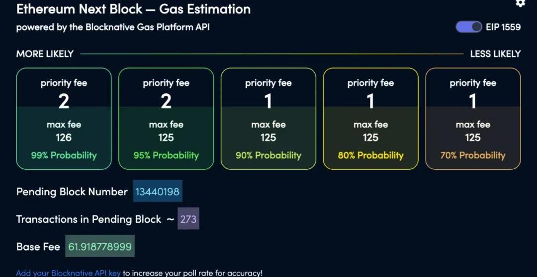Select the 70% Probability gas card
This screenshot has height=277, width=537.
click(473, 119)
